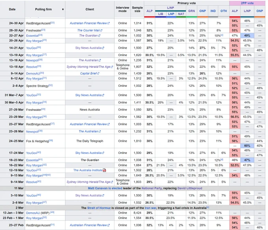Open Australian Financial Review link in 24–30 Apr row
This screenshot has width=268, height=230.
[x=88, y=23]
